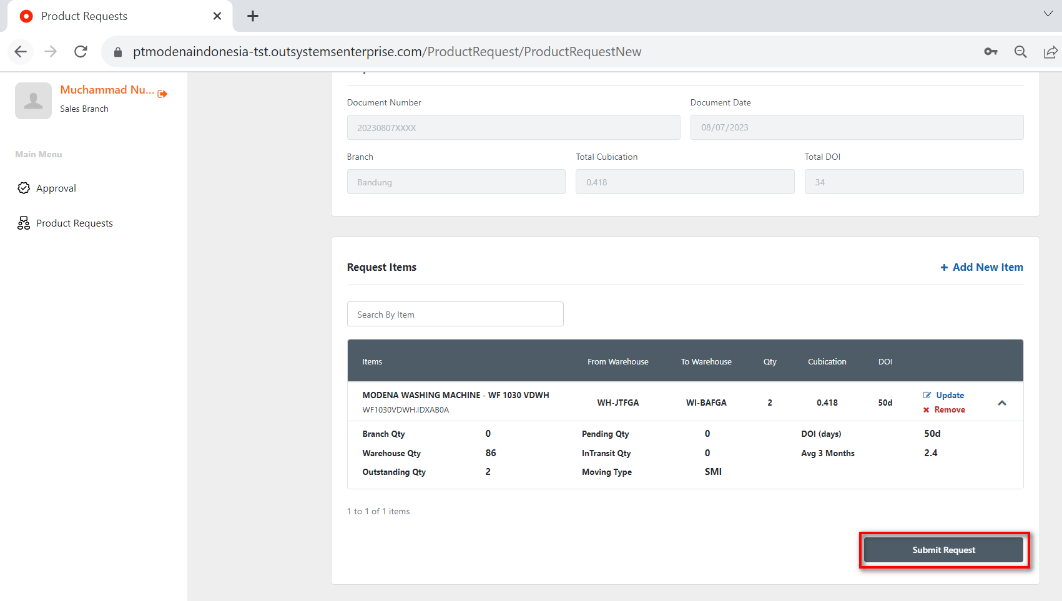Screen dimensions: 1062x601
Task: Open the password key icon in the address bar
Action: click(990, 52)
